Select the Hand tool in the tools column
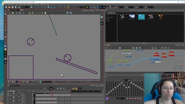This screenshot has height=104, width=185. click(x=5, y=49)
